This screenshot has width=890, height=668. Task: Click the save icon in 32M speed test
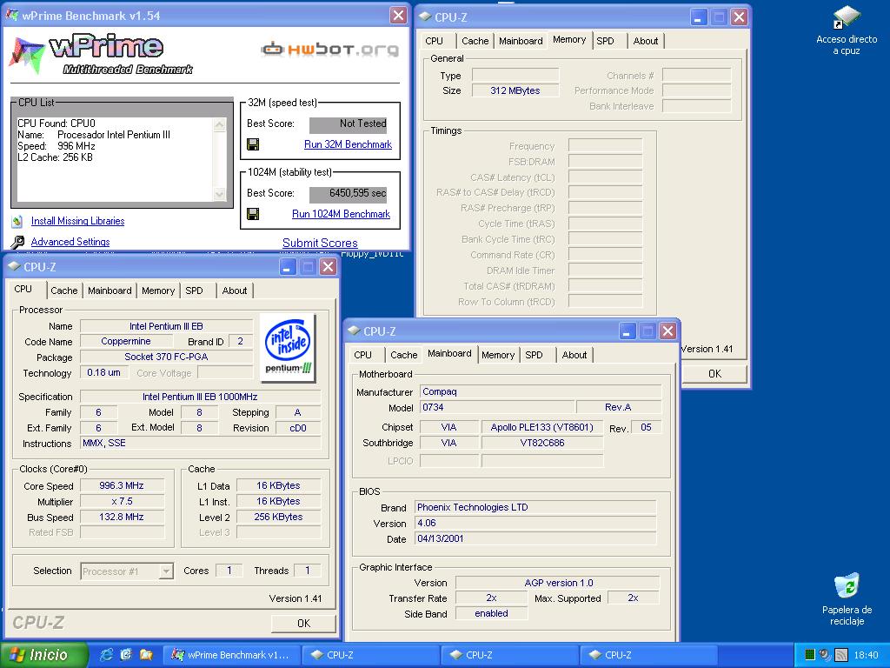tap(253, 144)
